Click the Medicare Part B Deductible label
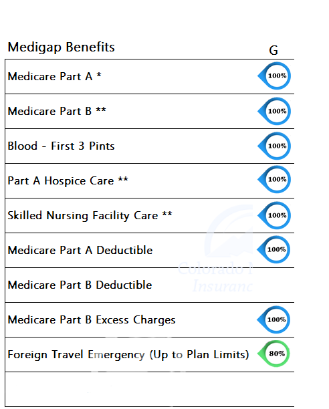The height and width of the screenshot is (409, 329). point(80,285)
